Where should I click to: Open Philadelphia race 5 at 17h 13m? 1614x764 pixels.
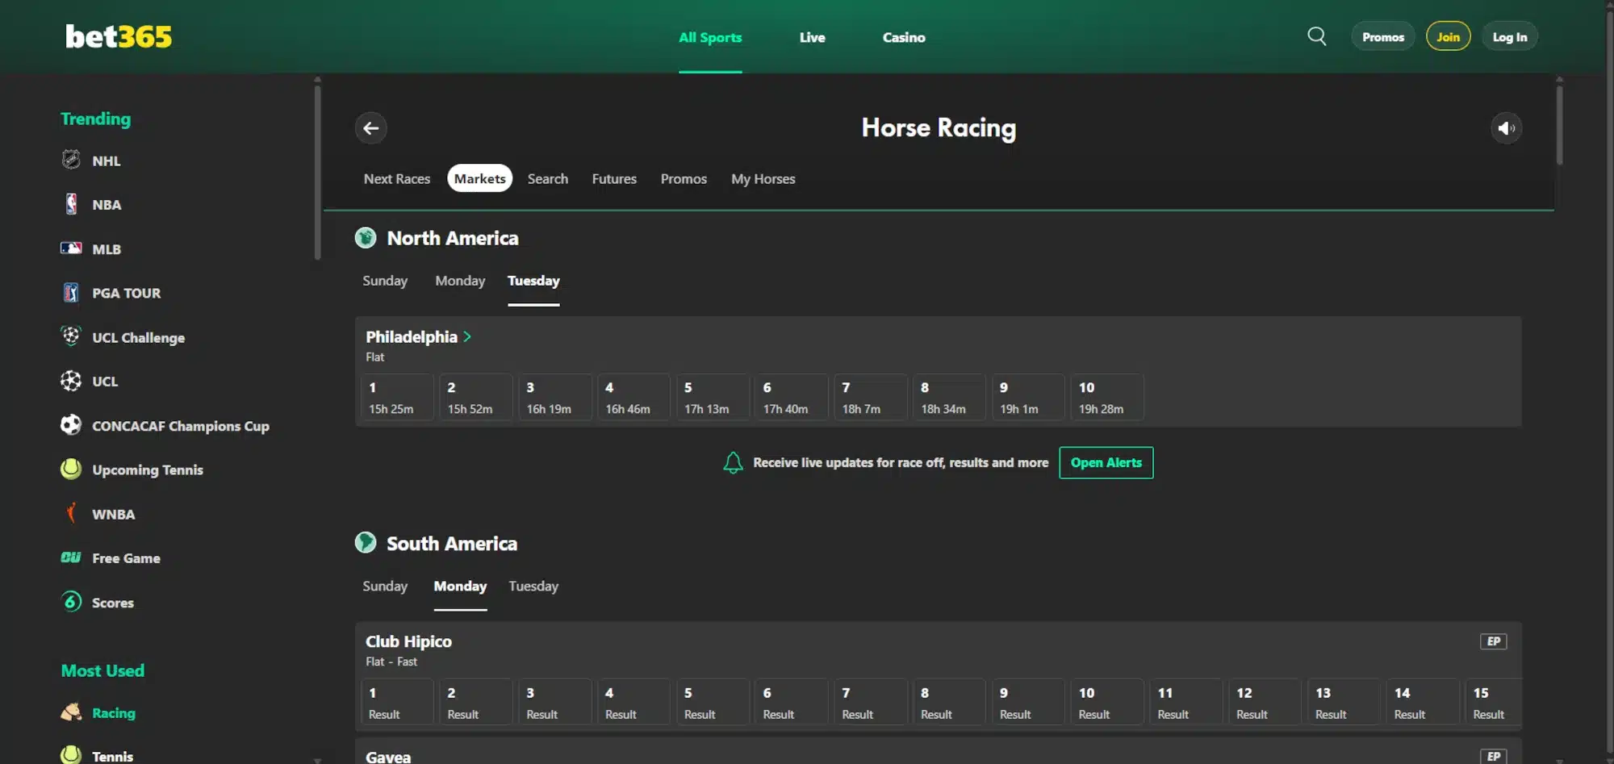[713, 398]
